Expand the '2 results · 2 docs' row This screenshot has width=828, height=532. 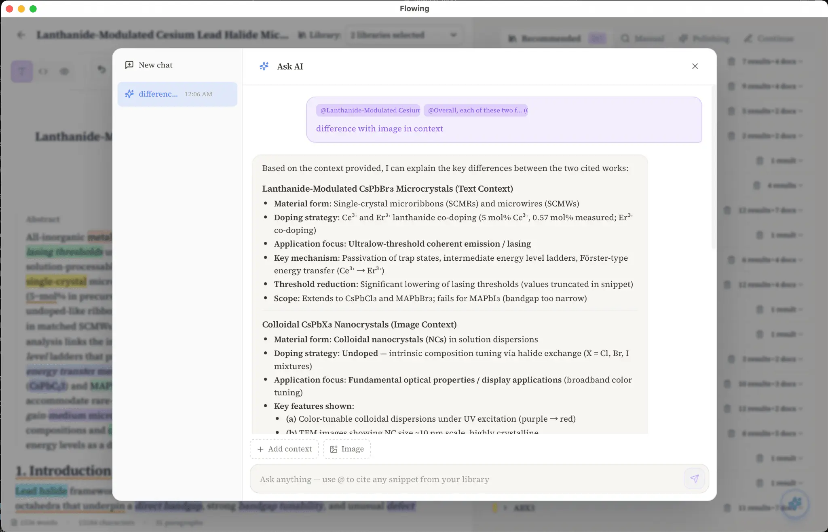click(771, 136)
